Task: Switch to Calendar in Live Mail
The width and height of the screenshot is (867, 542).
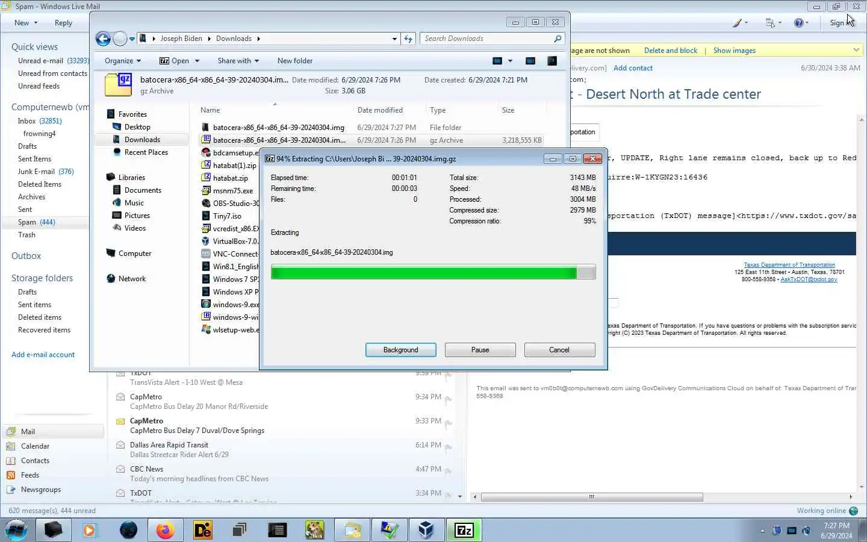Action: click(35, 446)
